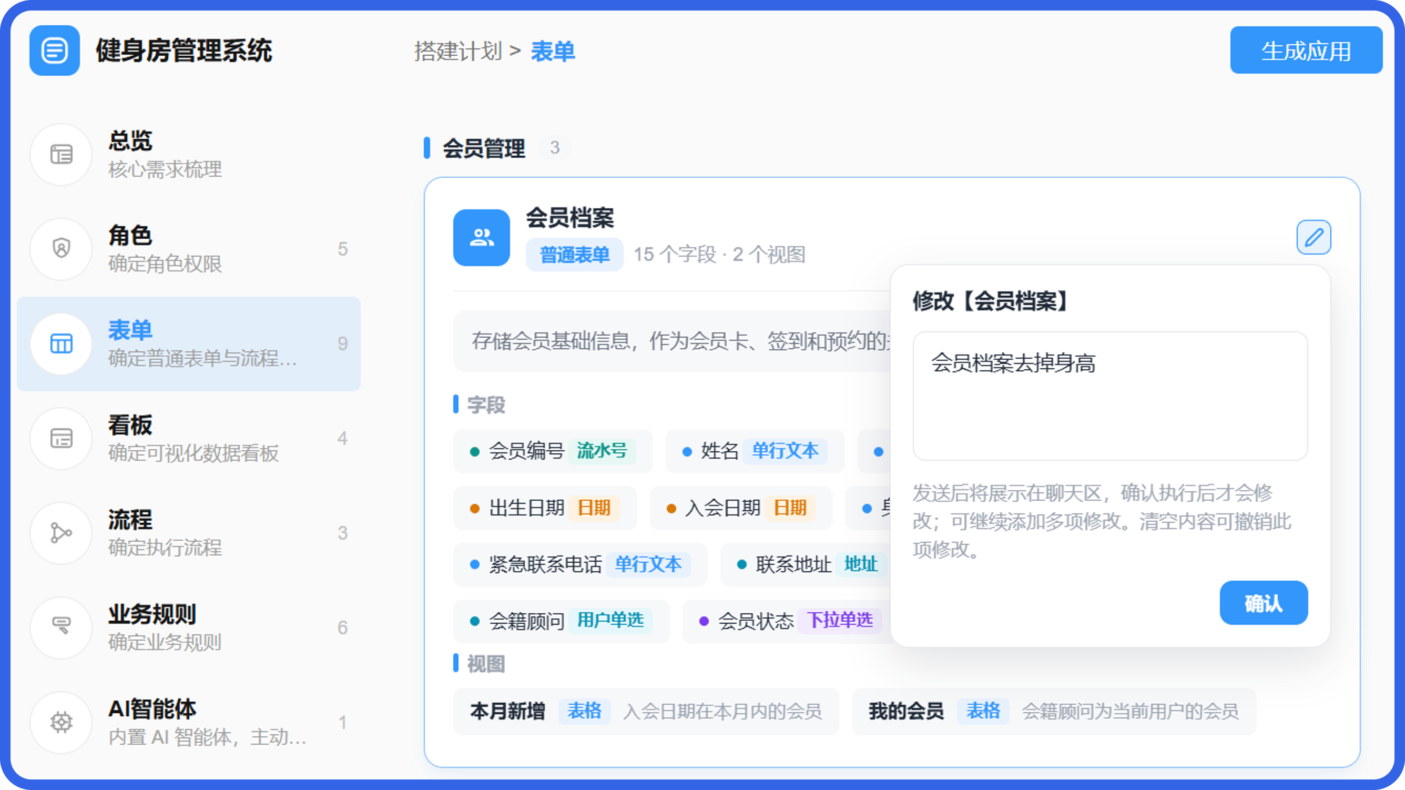
Task: Click the 业务规则 menu label
Action: coord(152,614)
